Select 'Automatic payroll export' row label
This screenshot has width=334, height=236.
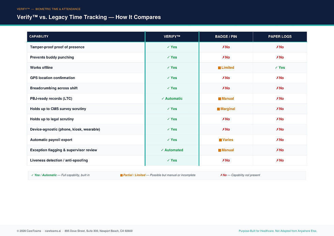point(51,140)
